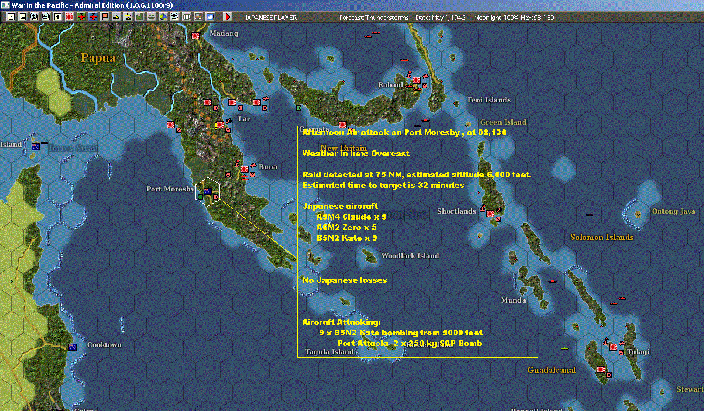
Task: Select the Australian flag at Cooktown
Action: coord(73,347)
